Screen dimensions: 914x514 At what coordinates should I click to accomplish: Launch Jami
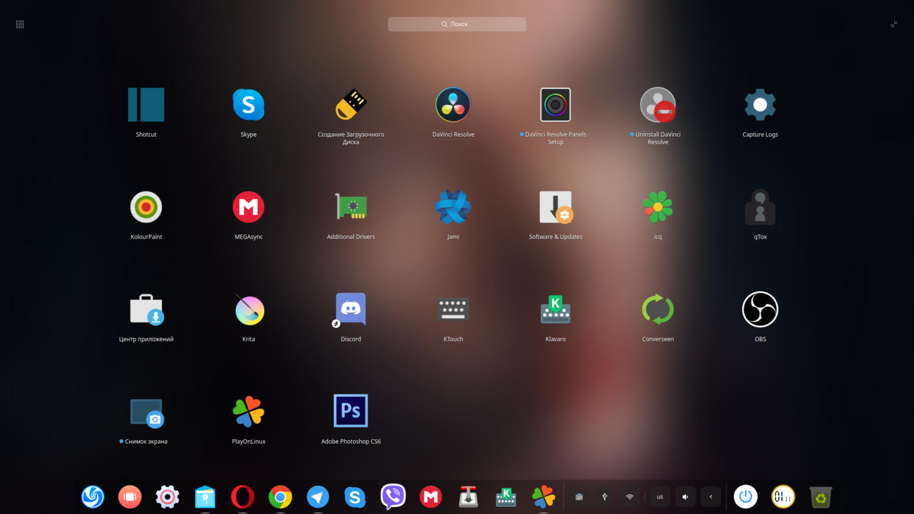[x=453, y=208]
